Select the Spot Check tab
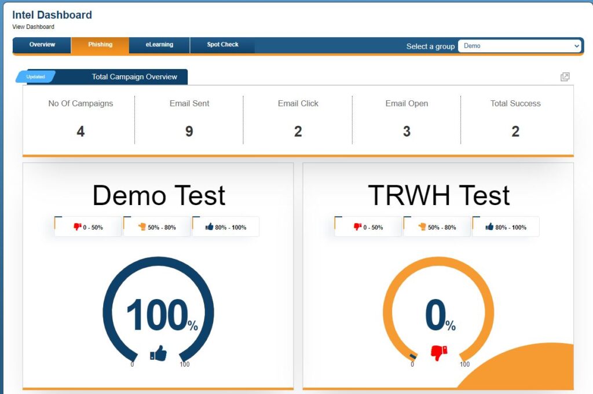This screenshot has width=593, height=394. [222, 45]
